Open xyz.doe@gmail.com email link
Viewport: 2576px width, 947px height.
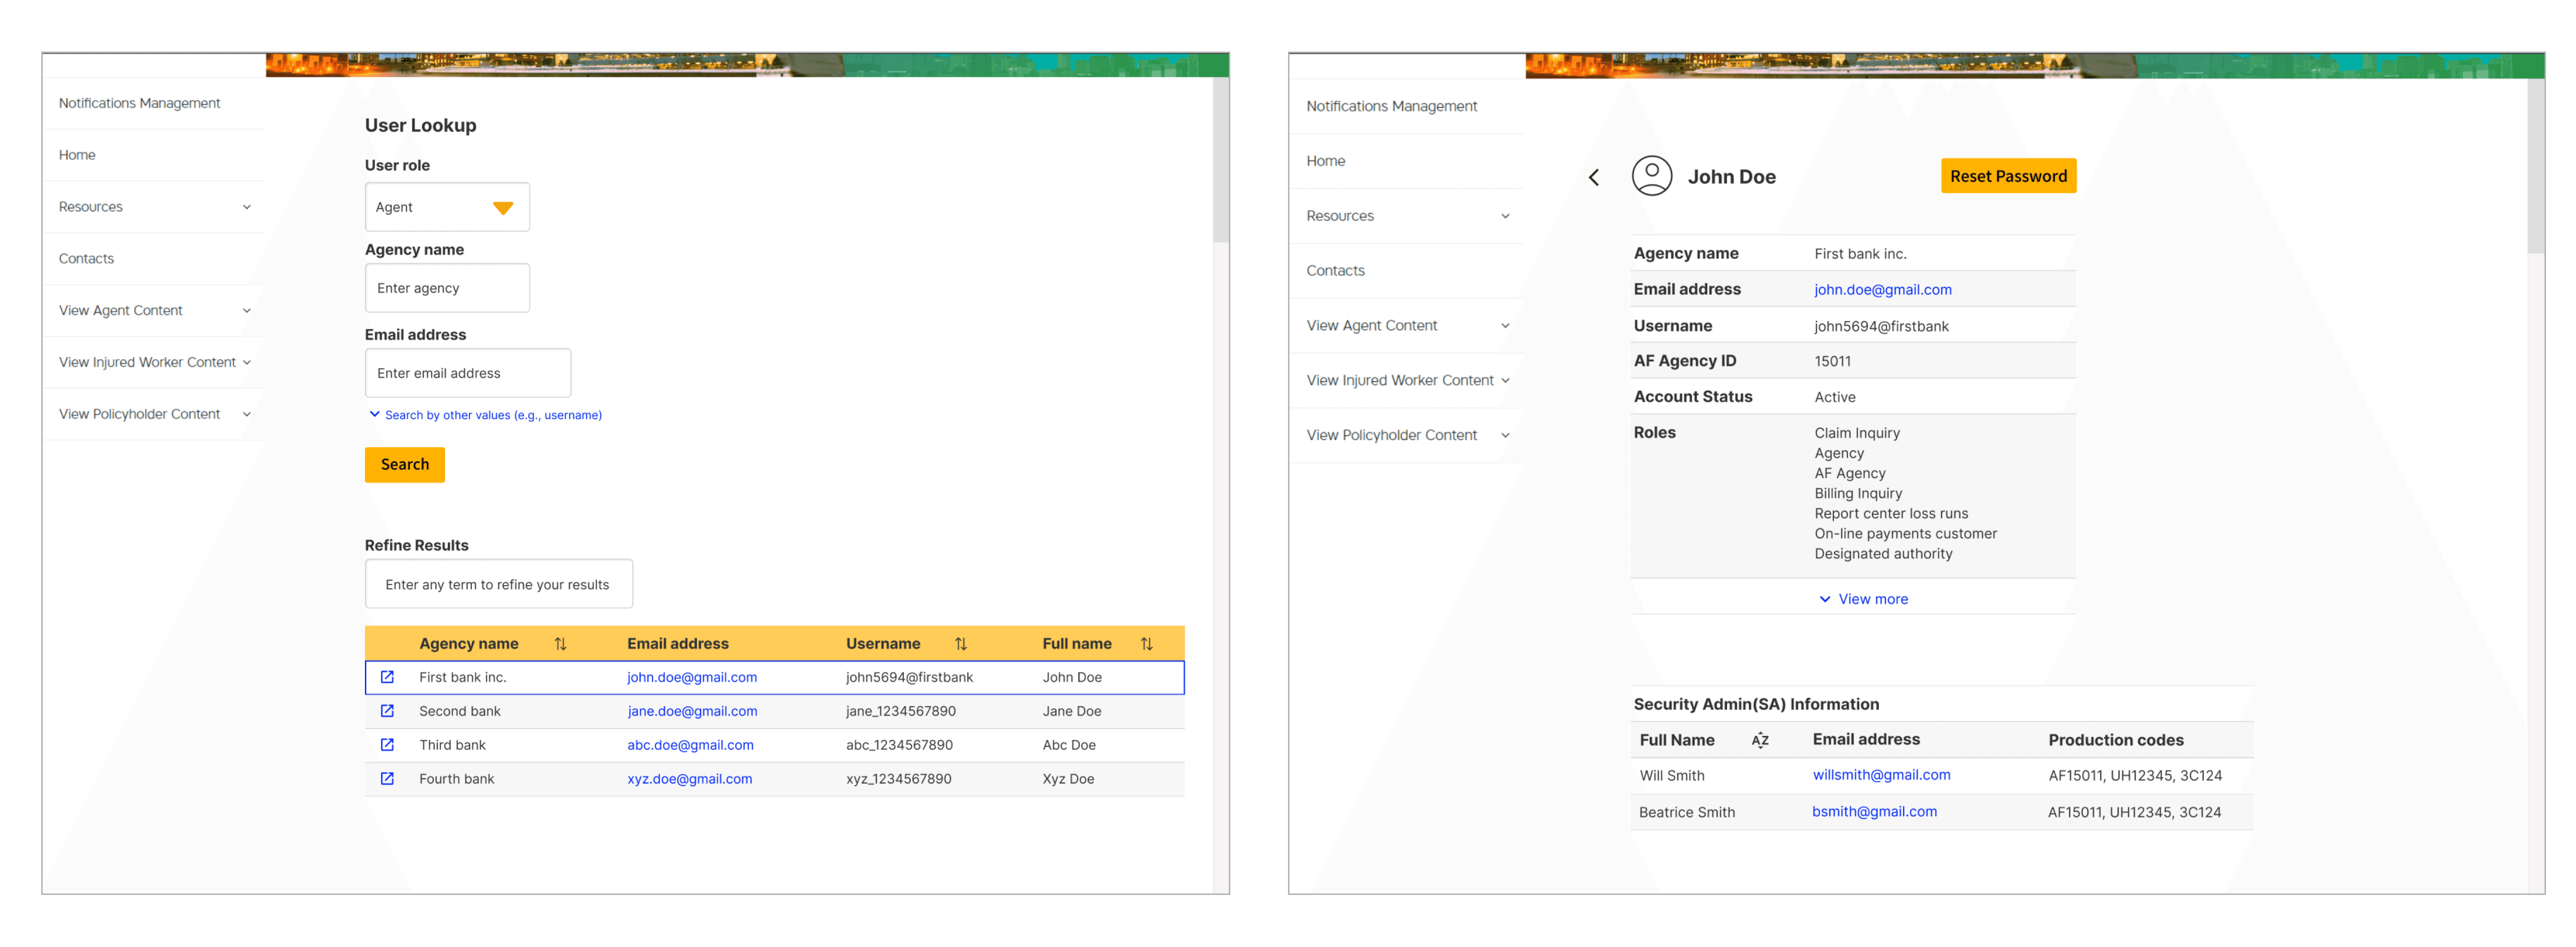coord(689,779)
